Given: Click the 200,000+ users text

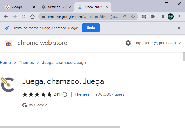Looking at the screenshot, I should coord(110,94).
